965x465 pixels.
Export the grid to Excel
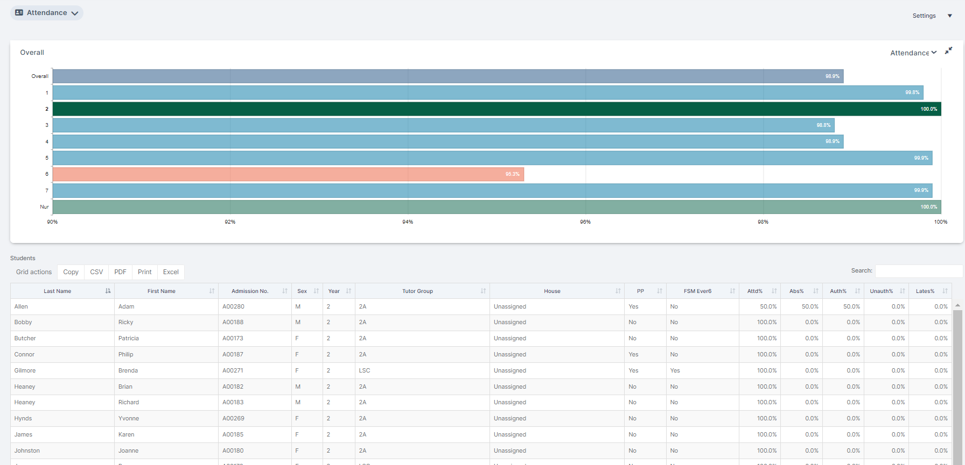click(x=171, y=272)
